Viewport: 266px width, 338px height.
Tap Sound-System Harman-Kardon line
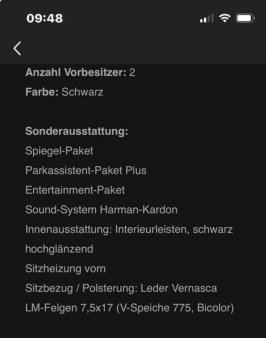tap(101, 210)
